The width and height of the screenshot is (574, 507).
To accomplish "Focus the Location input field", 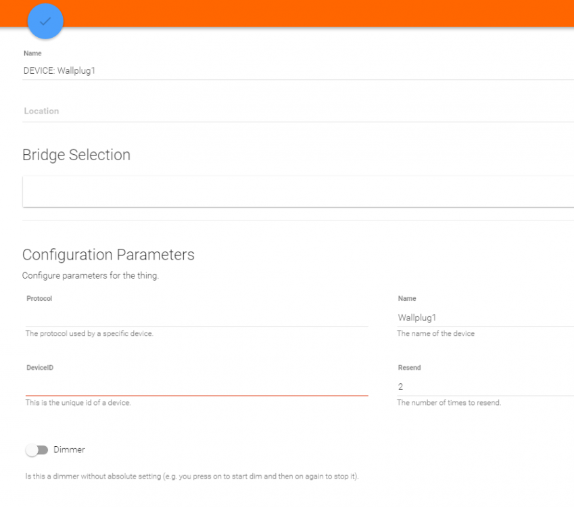I will pyautogui.click(x=297, y=111).
